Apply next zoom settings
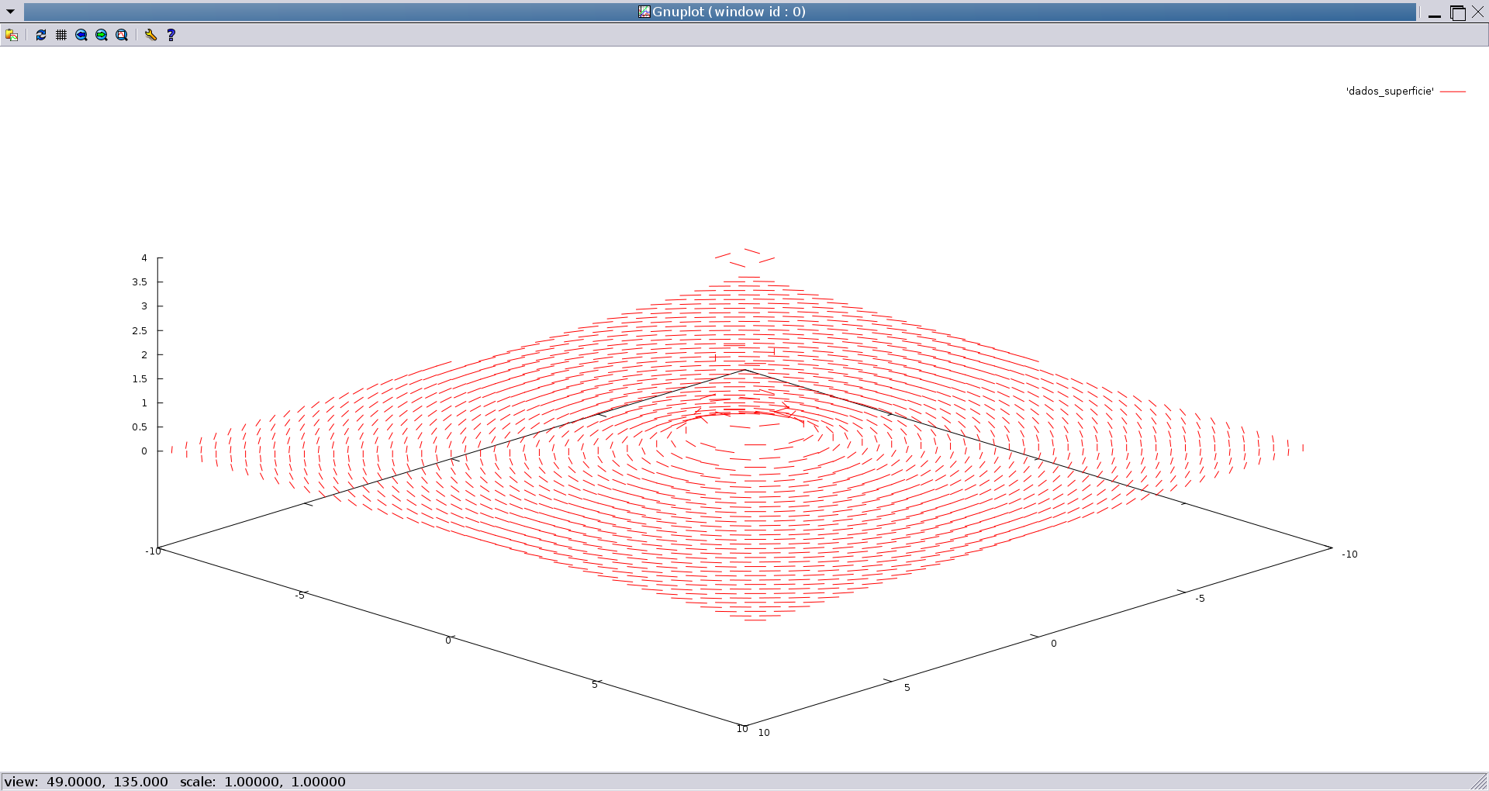The image size is (1489, 791). [x=102, y=35]
